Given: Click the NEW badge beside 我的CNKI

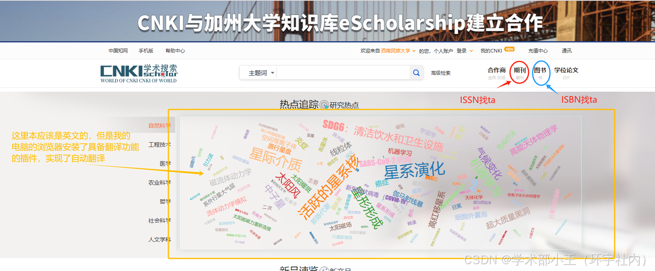Looking at the screenshot, I should point(510,49).
